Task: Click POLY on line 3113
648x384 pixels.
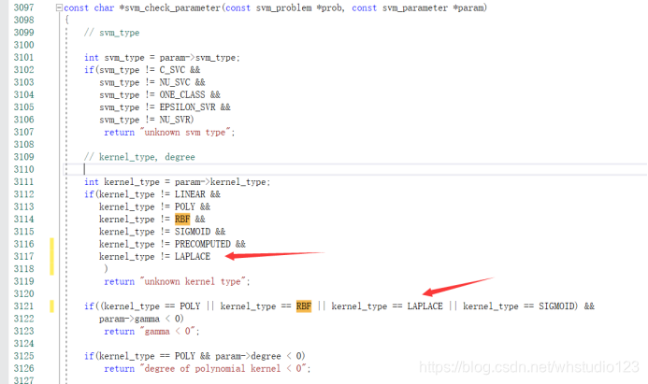Action: pyautogui.click(x=185, y=206)
